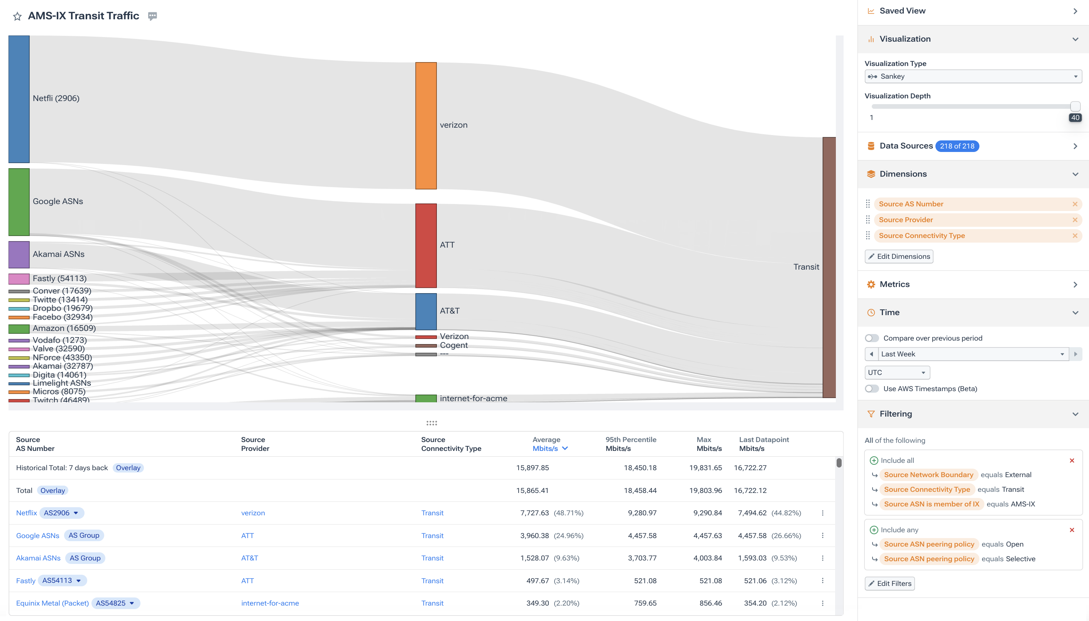Click the Metrics gear icon
The width and height of the screenshot is (1089, 621).
(871, 284)
